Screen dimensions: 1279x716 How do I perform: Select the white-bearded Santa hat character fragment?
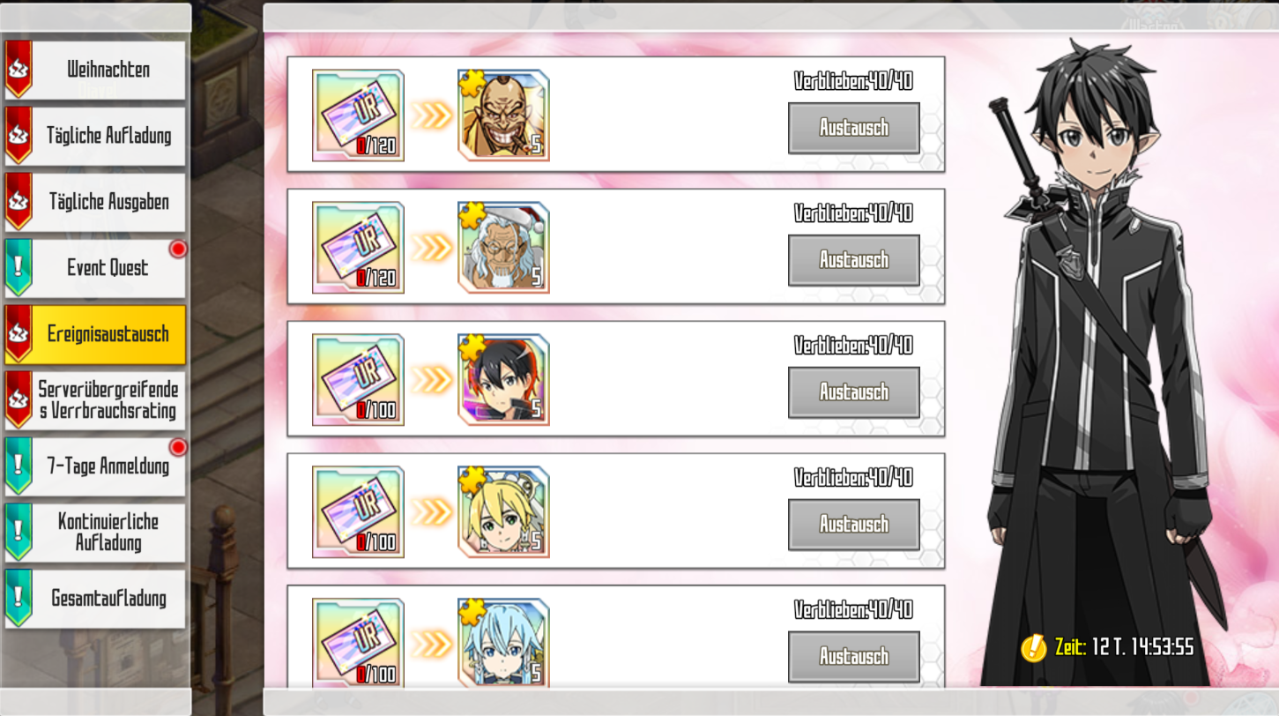click(x=503, y=248)
